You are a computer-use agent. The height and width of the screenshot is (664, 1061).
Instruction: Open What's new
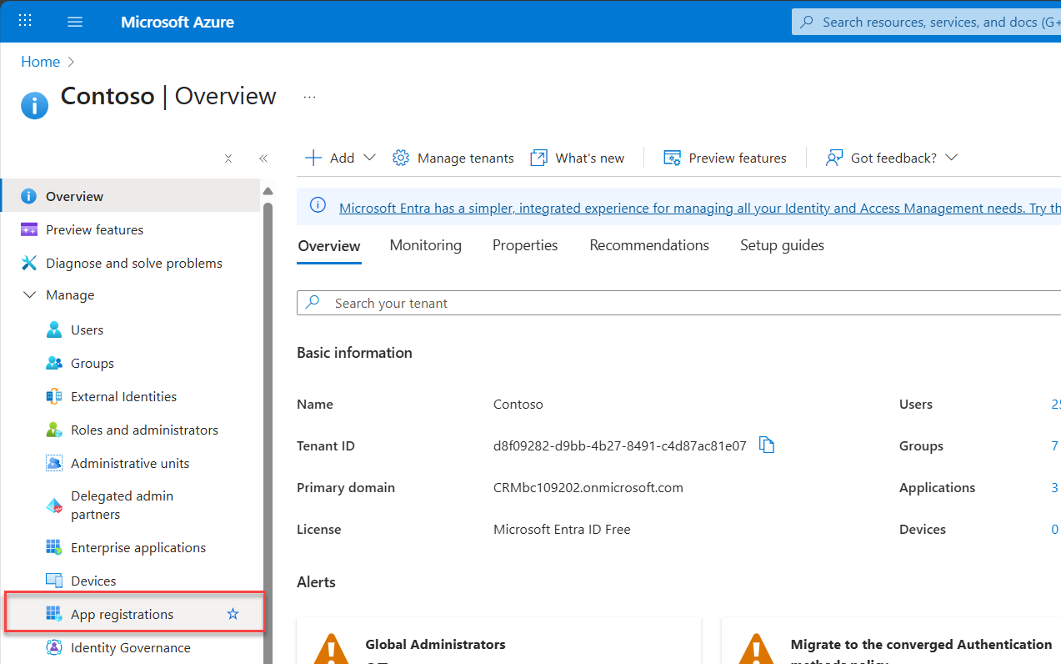(x=578, y=158)
